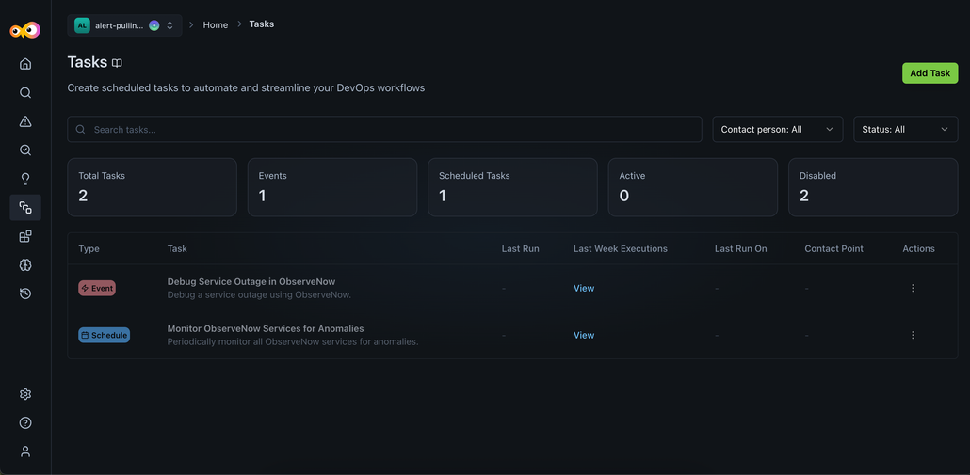Open actions menu for Monitor ObserveNow Services
Image resolution: width=970 pixels, height=475 pixels.
(x=913, y=335)
